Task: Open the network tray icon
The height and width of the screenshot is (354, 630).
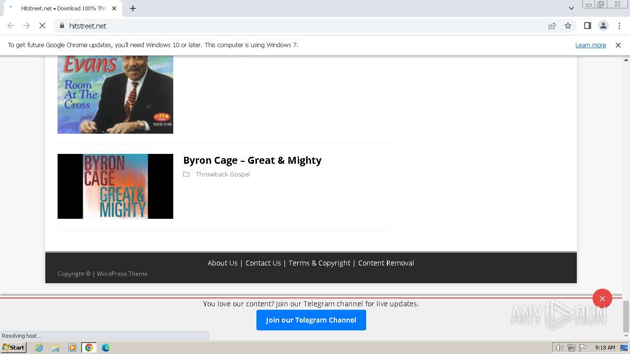Action: (571, 348)
